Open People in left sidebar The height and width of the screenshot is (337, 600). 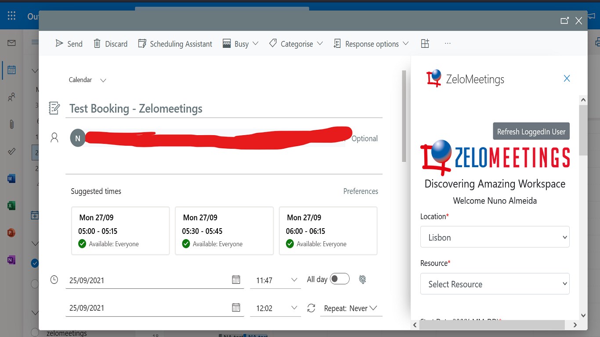pyautogui.click(x=11, y=97)
